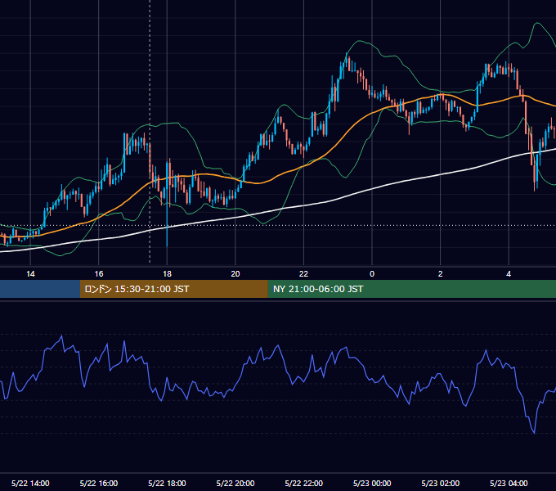Click the NY 21:00-06:00 JST session bar

pyautogui.click(x=411, y=289)
